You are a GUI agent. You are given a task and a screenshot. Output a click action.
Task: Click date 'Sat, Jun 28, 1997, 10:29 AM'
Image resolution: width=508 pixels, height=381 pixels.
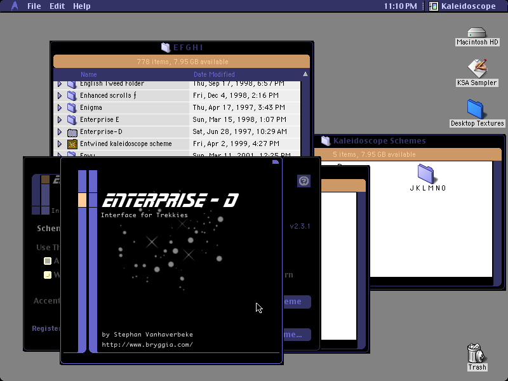(x=240, y=132)
